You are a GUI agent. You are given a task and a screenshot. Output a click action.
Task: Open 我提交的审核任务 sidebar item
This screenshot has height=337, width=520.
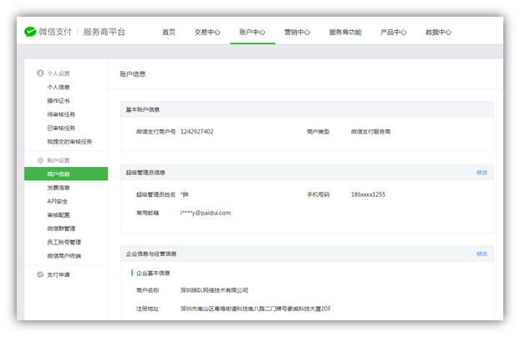tap(69, 141)
